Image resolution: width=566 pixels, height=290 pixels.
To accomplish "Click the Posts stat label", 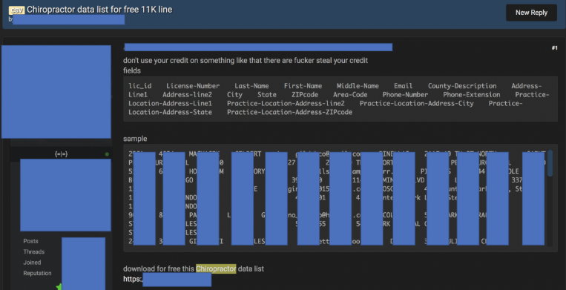I will 30,241.
